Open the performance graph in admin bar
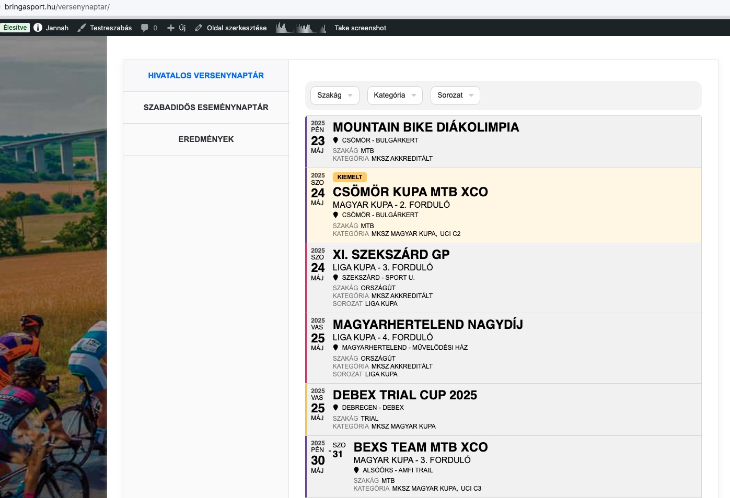This screenshot has width=730, height=498. 300,28
